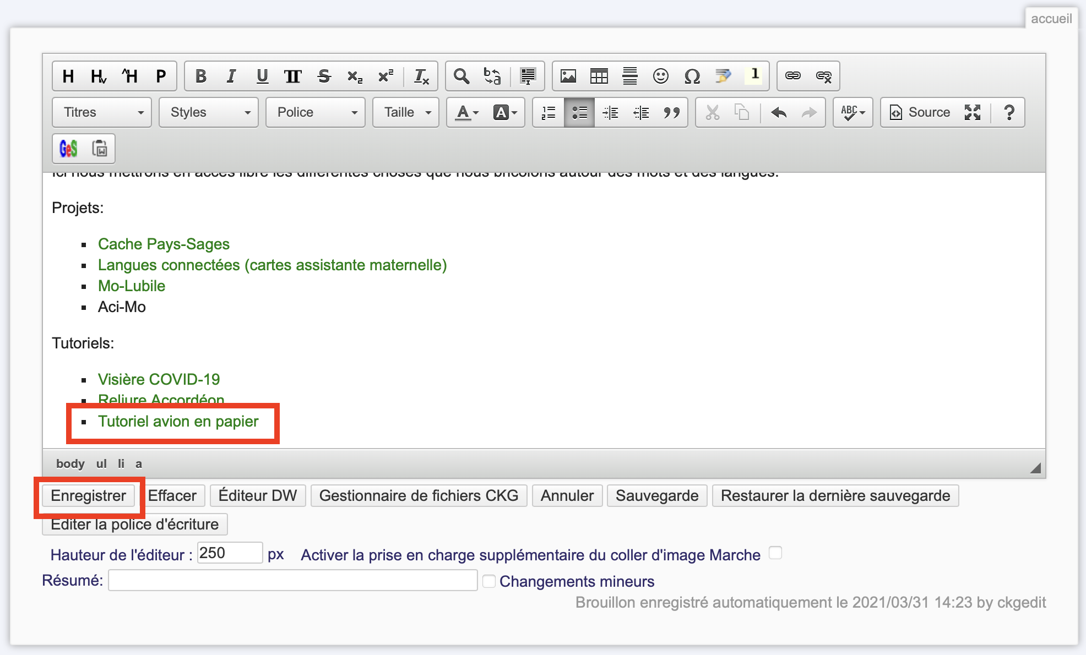Viewport: 1086px width, 655px height.
Task: Check the Changements mineurs box
Action: [488, 581]
